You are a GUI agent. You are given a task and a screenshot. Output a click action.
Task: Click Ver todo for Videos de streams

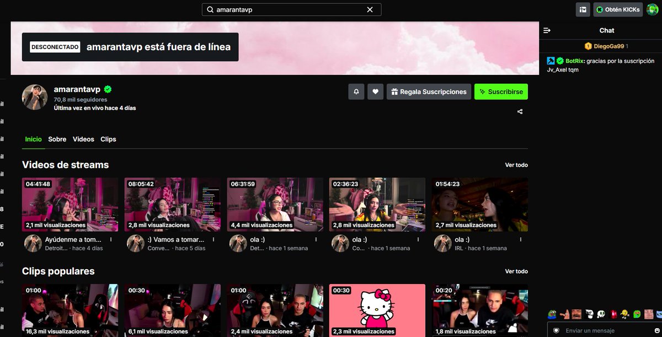coord(516,165)
